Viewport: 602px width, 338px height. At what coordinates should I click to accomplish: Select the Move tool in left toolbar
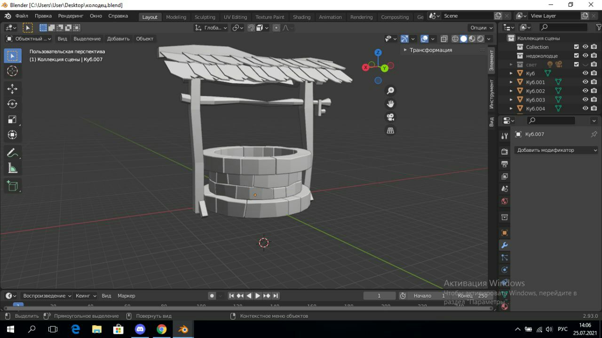coord(13,89)
